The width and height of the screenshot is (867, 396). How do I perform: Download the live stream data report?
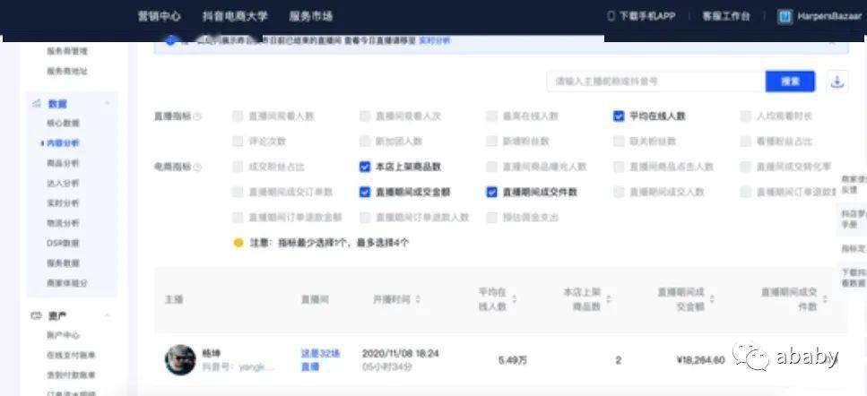point(837,82)
